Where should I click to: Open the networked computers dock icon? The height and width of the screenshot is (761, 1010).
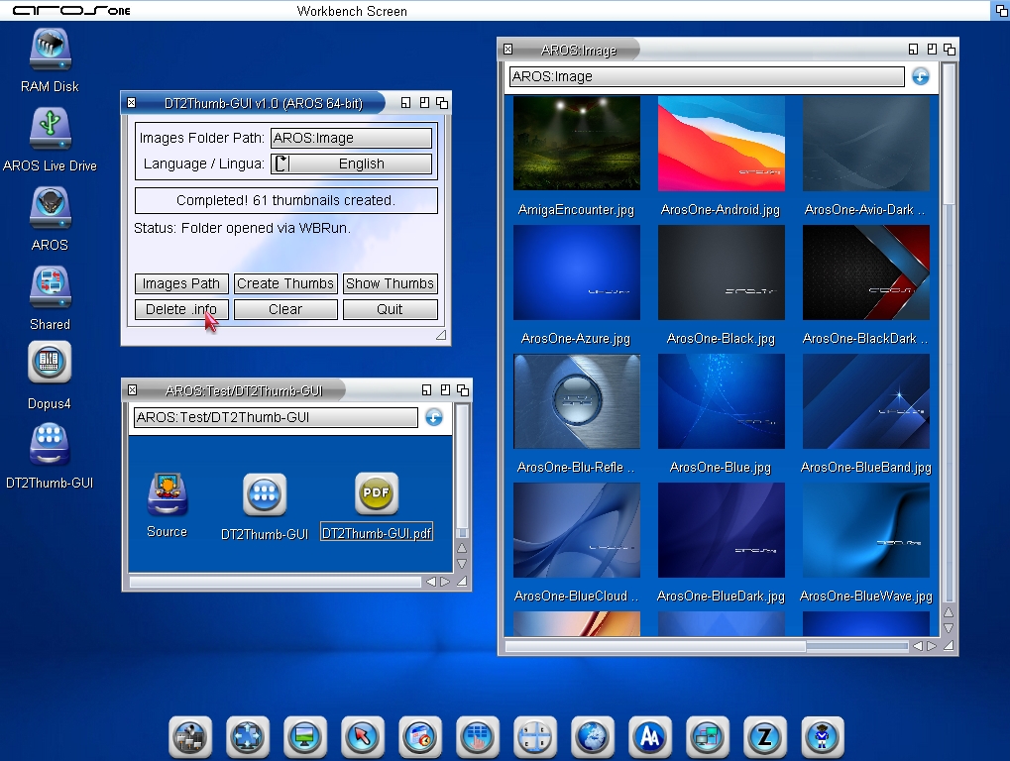[x=708, y=737]
